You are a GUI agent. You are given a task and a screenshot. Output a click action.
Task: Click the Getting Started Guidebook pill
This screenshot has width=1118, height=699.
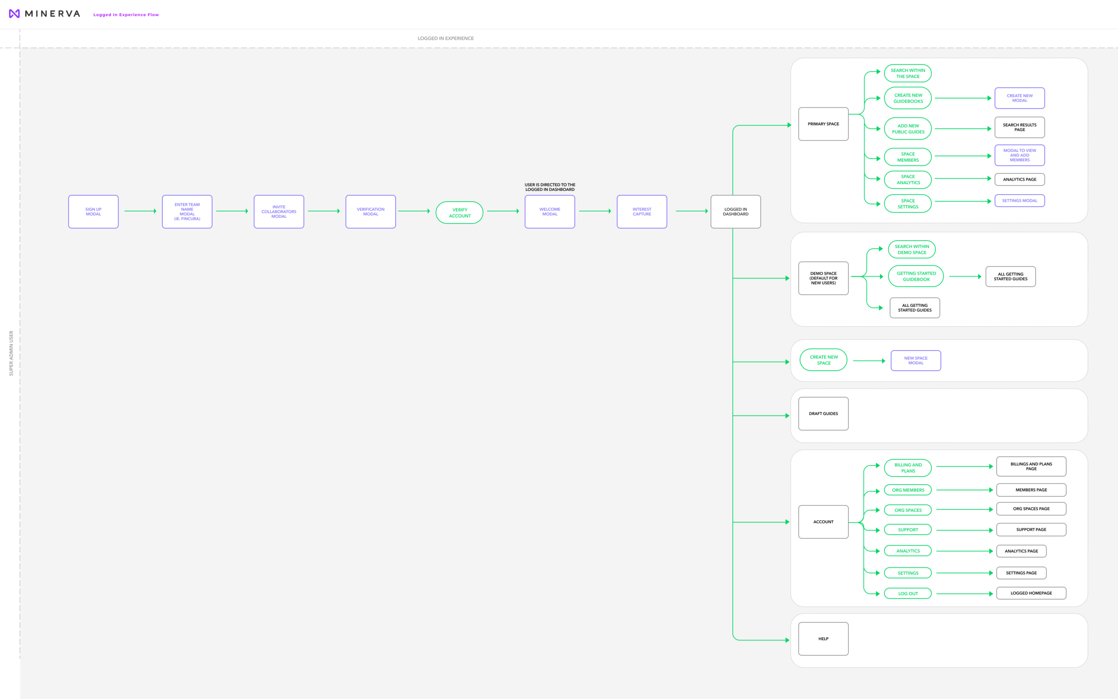click(916, 276)
